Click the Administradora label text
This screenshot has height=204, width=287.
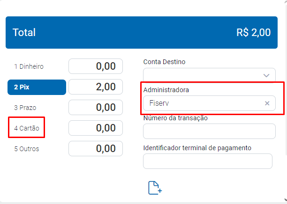point(166,89)
